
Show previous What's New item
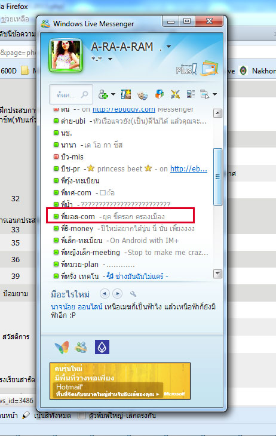(105, 294)
